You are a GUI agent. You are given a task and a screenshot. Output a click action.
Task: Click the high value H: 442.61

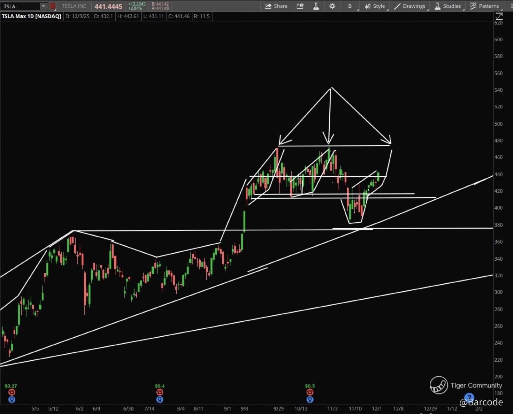click(128, 16)
